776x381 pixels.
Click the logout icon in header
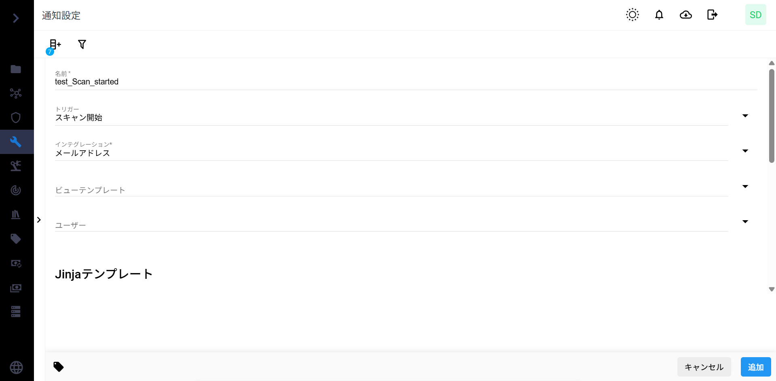[712, 15]
